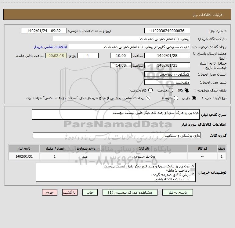Click the requester field مهدی تسوجی

tap(129, 47)
